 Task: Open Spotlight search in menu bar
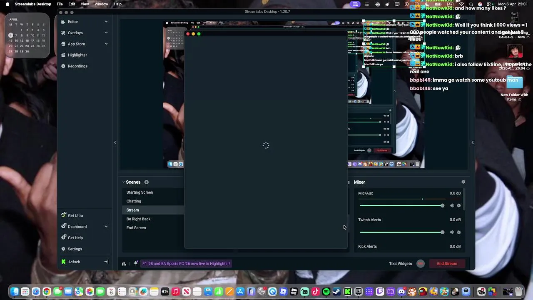point(471,4)
